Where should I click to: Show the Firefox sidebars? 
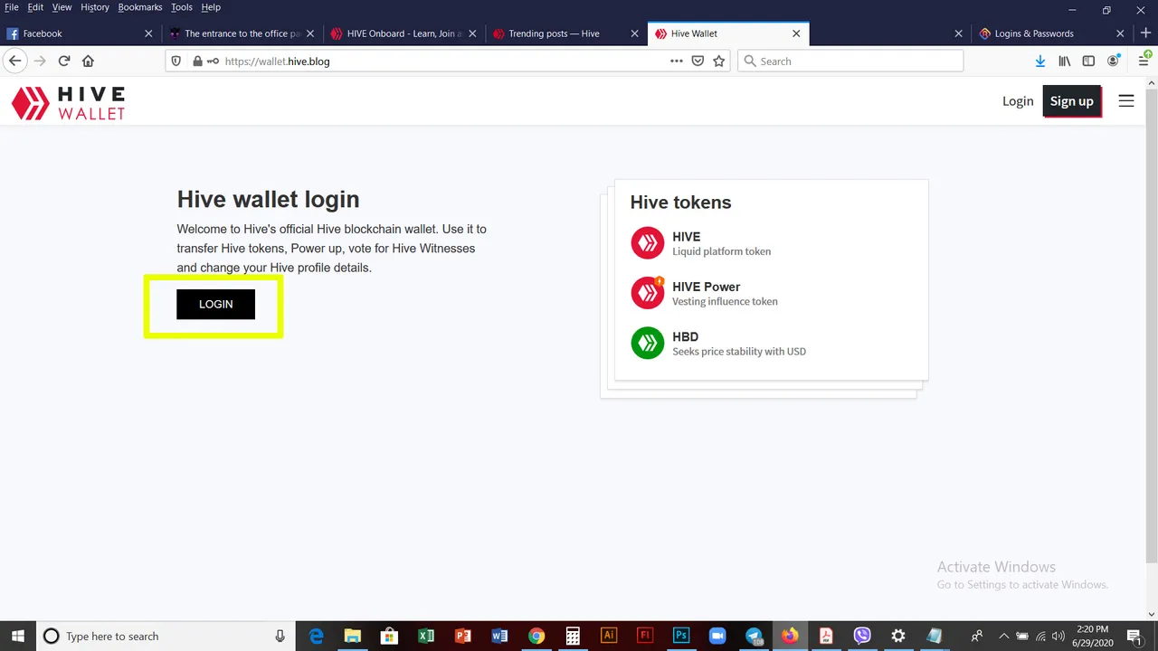[1088, 61]
